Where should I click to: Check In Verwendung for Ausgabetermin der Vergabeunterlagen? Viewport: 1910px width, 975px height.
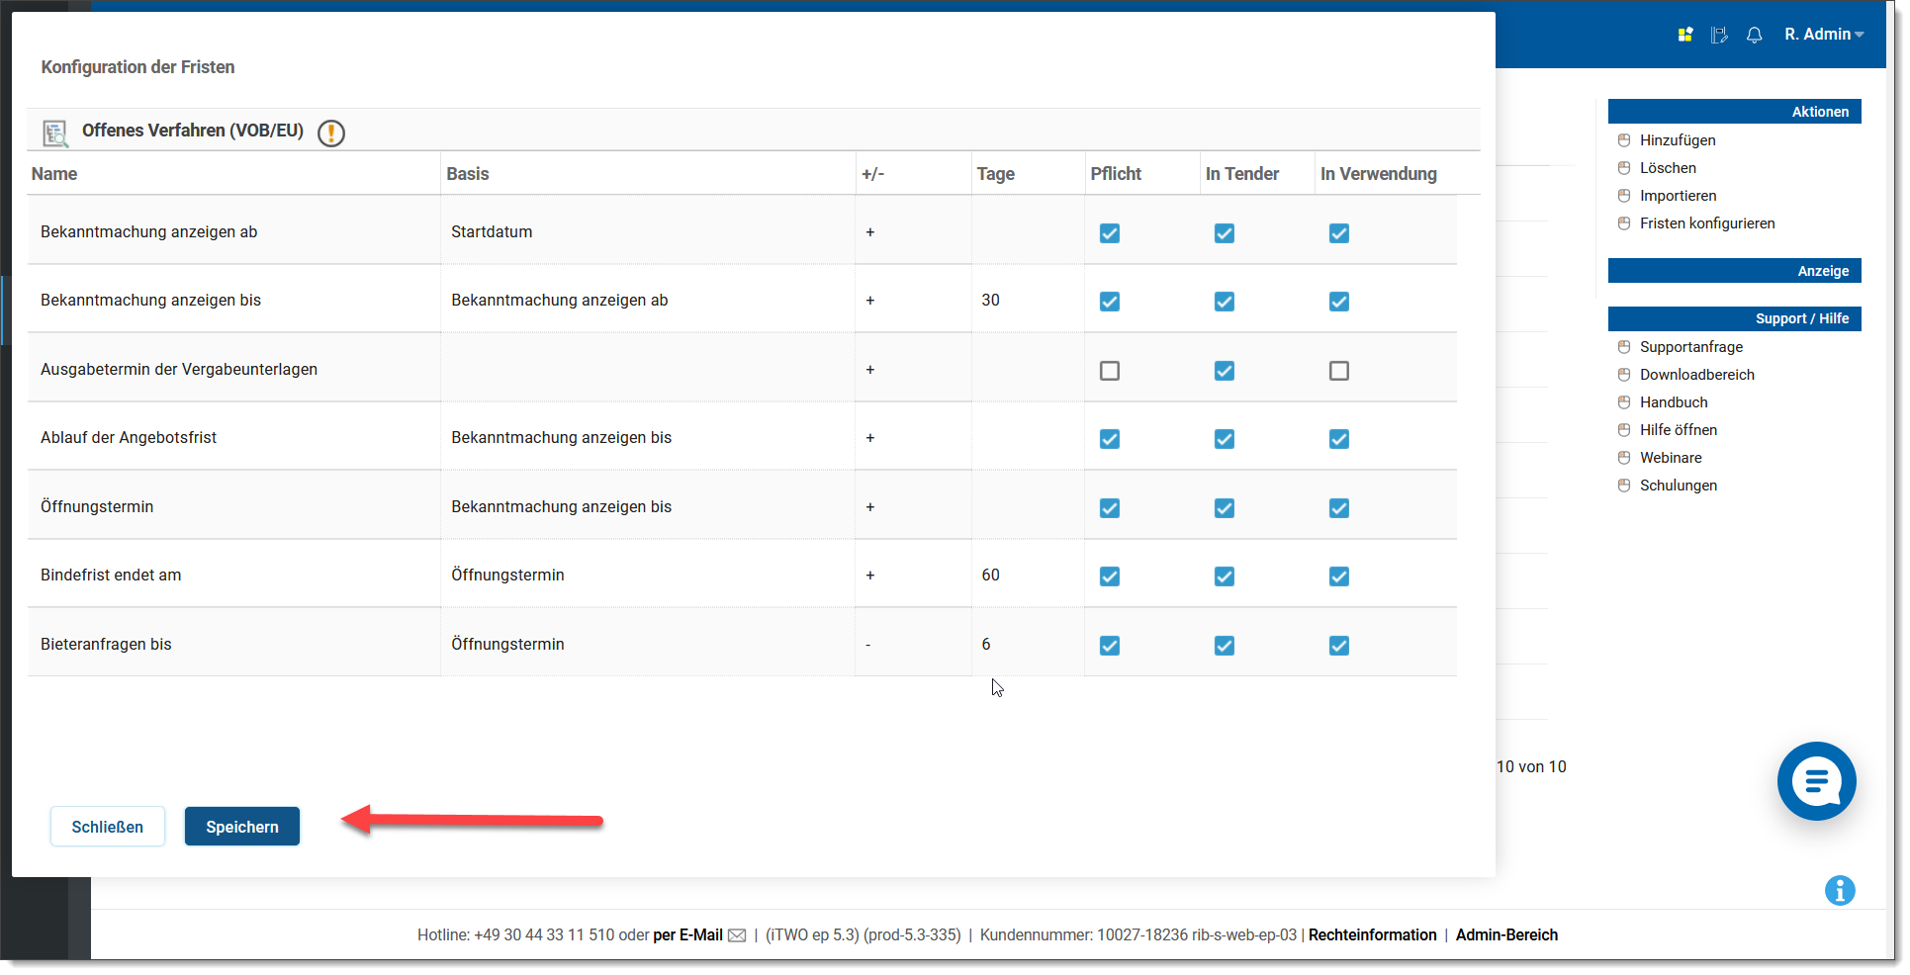point(1339,371)
